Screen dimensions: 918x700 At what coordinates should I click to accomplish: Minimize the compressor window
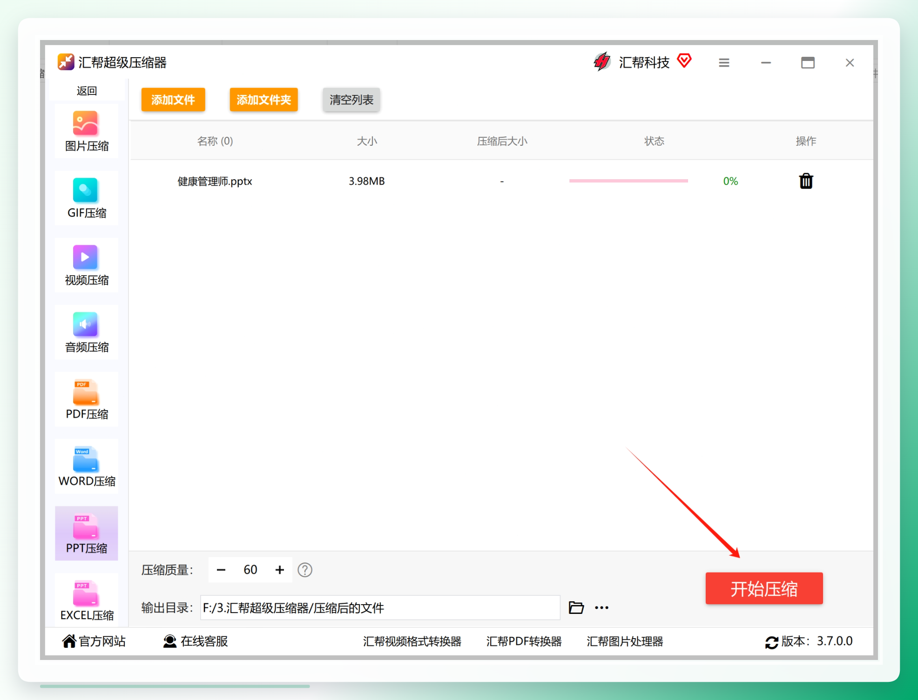[x=766, y=63]
